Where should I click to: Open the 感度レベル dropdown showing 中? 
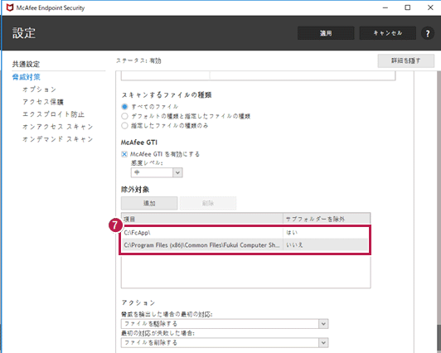pos(157,172)
